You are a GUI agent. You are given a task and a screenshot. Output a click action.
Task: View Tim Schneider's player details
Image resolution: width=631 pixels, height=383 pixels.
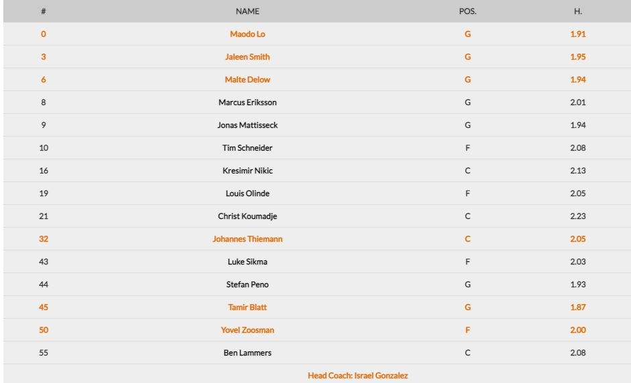tap(247, 148)
